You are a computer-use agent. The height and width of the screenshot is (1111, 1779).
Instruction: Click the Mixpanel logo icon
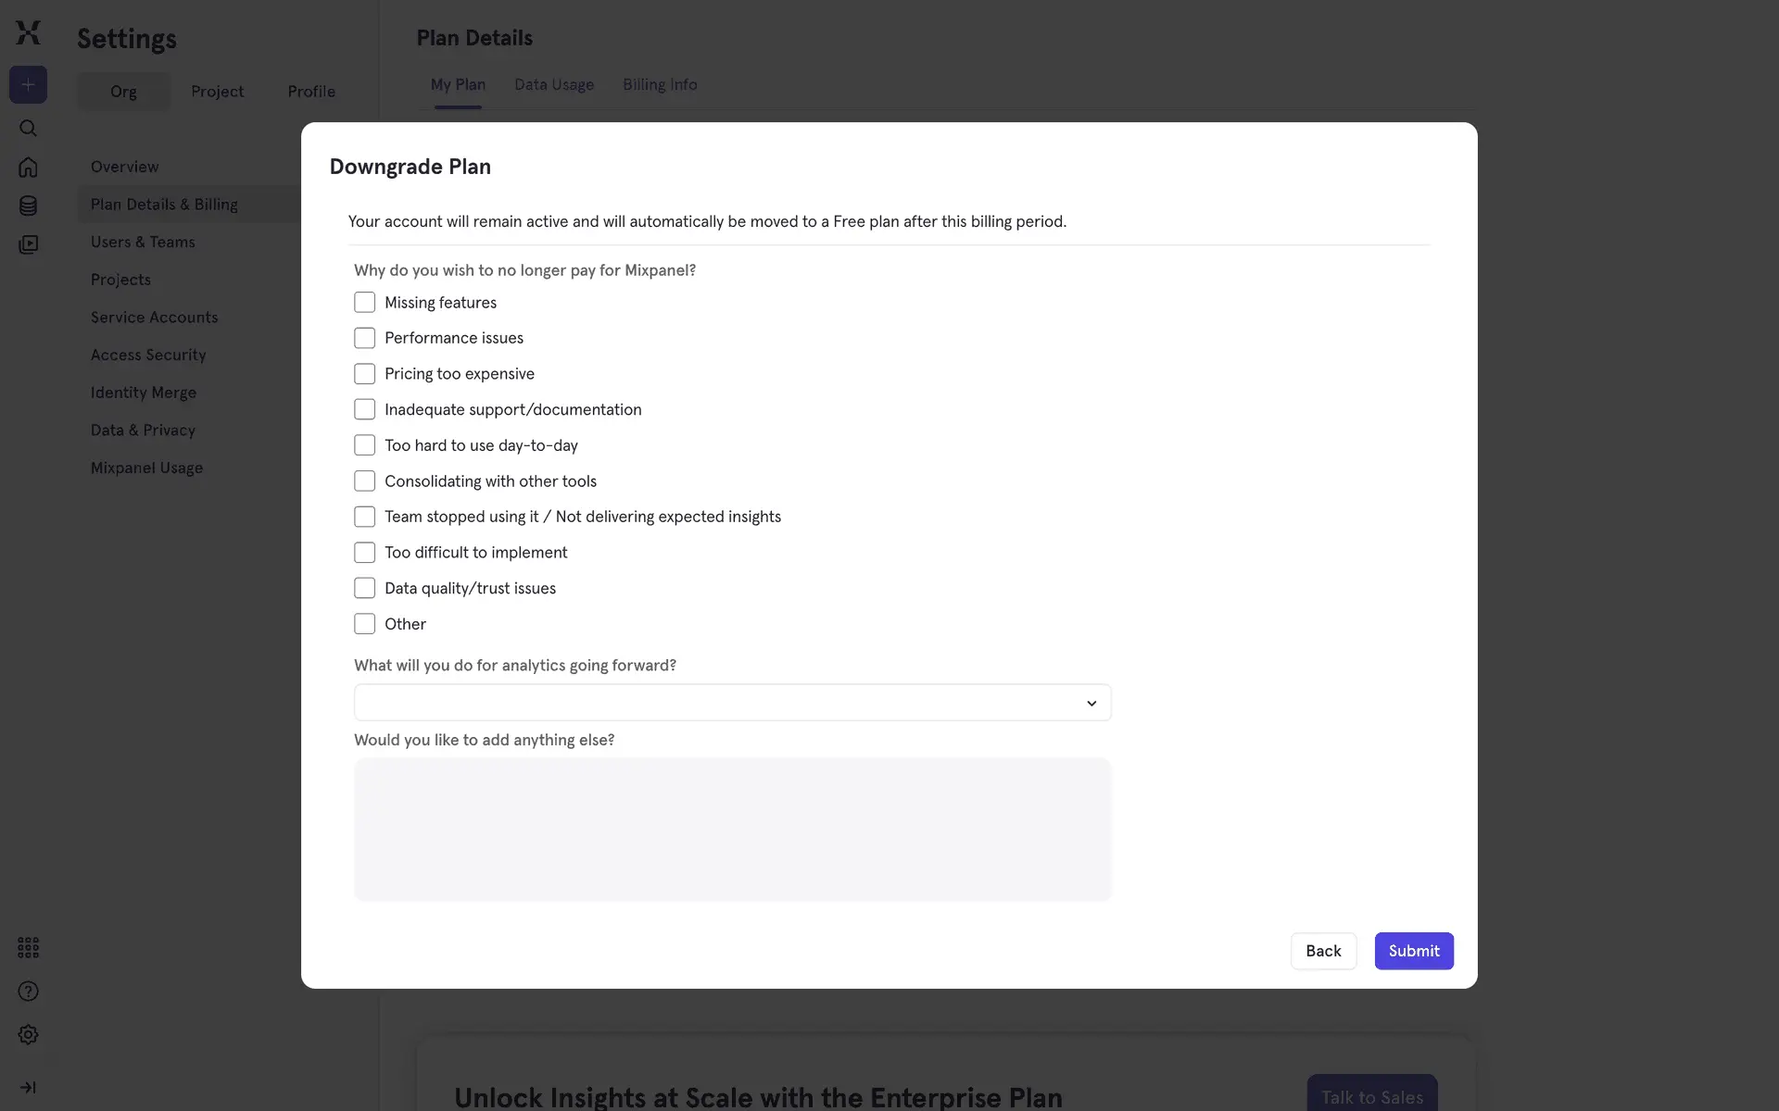[29, 32]
